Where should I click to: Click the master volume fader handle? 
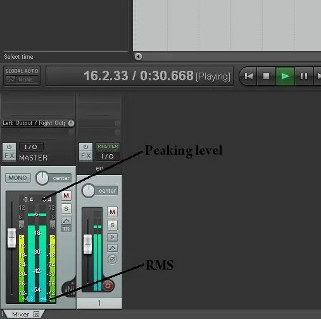[11, 238]
